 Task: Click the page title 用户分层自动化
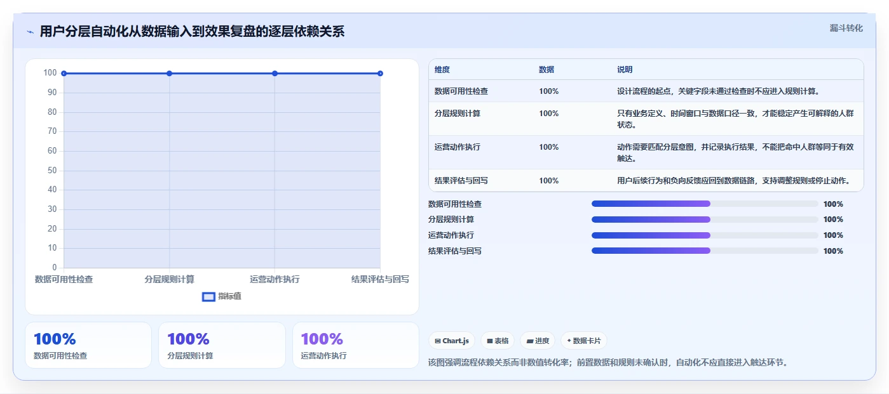tap(192, 32)
